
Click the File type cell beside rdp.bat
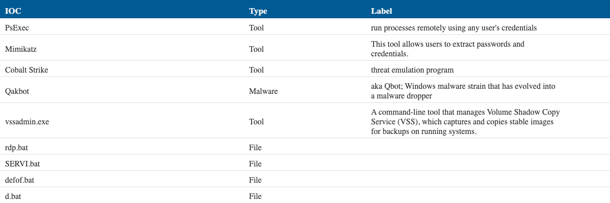pyautogui.click(x=255, y=148)
